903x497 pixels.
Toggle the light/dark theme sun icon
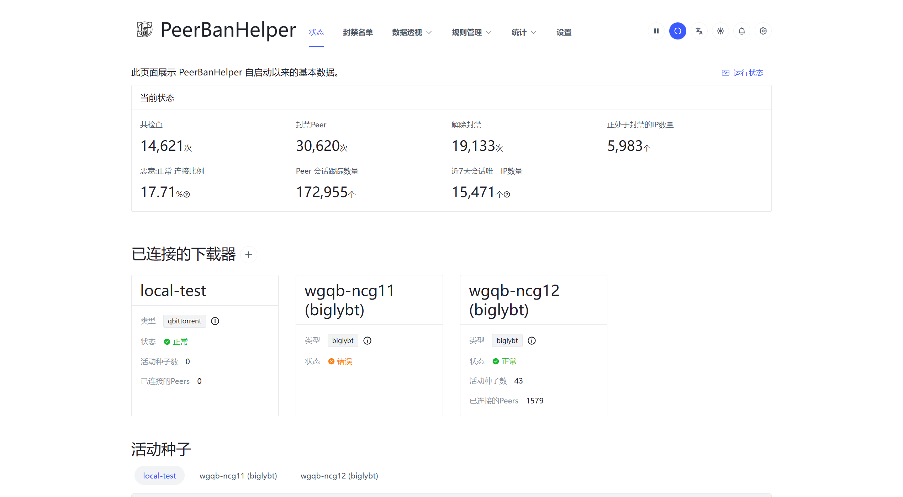720,31
